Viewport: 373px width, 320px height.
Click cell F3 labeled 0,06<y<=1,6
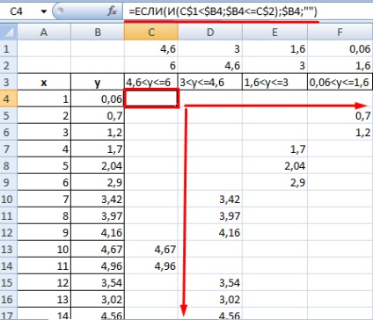(340, 82)
